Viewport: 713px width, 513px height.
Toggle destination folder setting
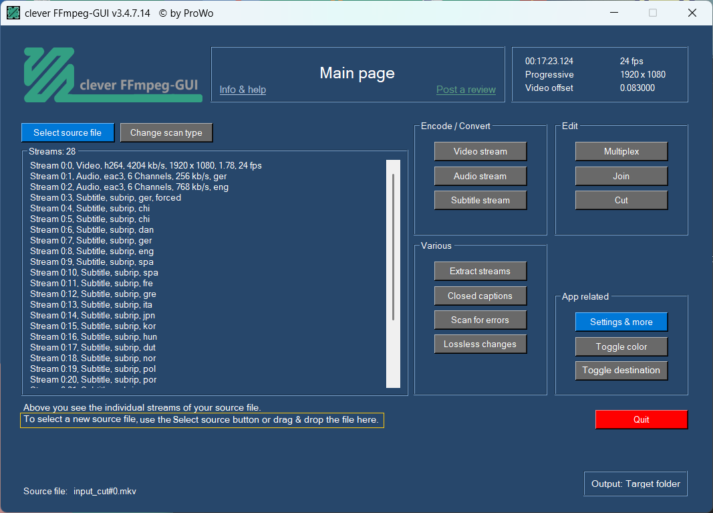621,370
